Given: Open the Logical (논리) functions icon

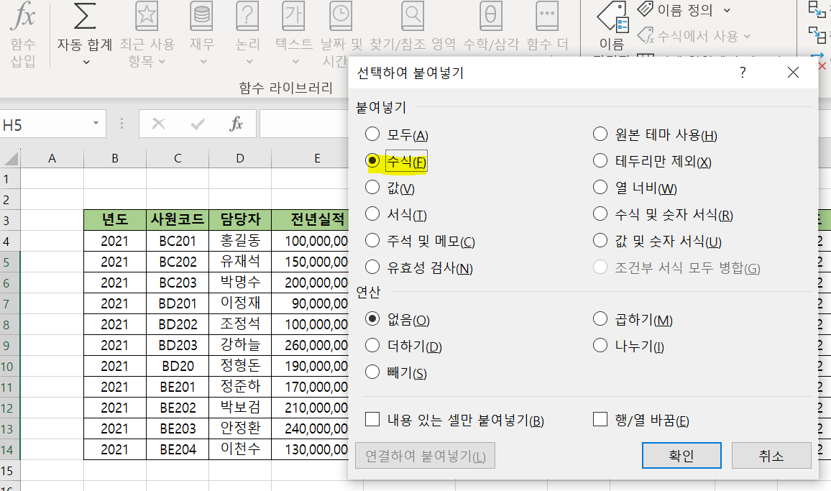Looking at the screenshot, I should (x=247, y=15).
